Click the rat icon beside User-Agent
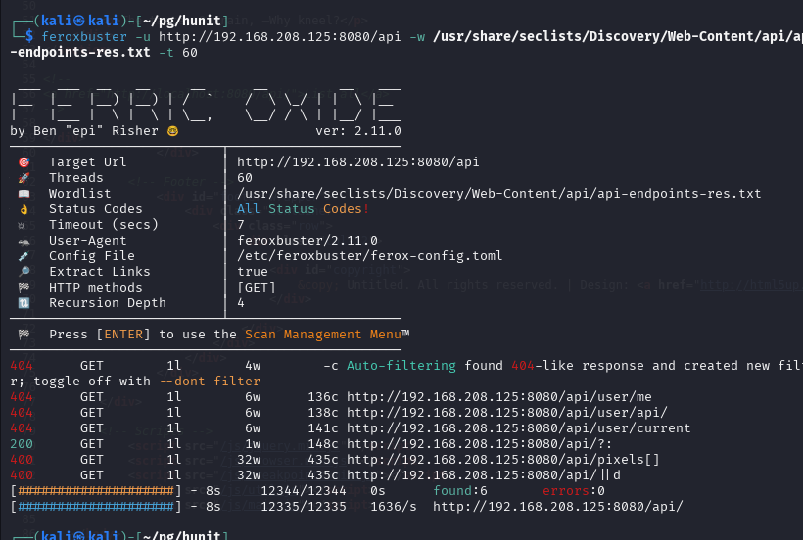This screenshot has width=803, height=540. tap(24, 242)
